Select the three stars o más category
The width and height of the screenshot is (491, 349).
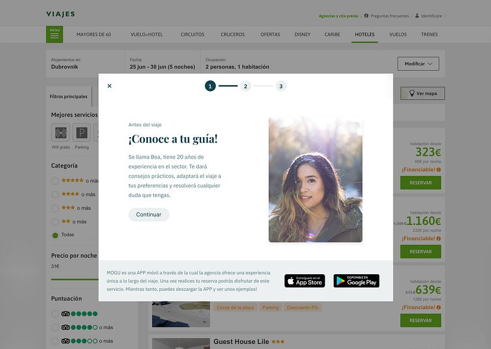[55, 208]
